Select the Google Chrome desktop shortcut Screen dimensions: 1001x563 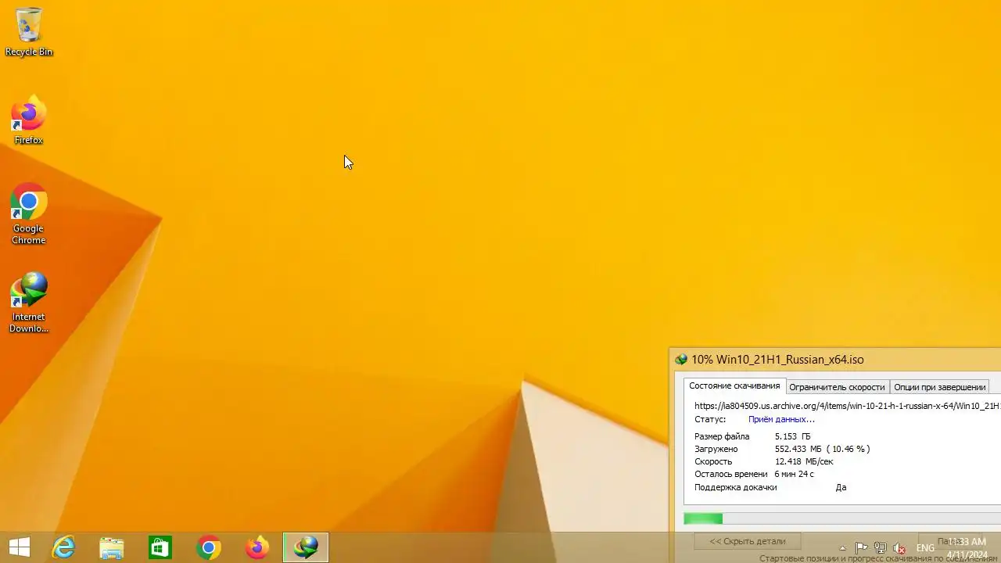click(29, 215)
